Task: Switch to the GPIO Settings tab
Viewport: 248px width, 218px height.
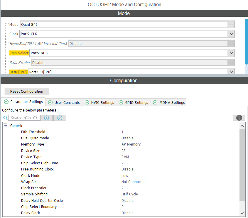Action: (x=133, y=102)
